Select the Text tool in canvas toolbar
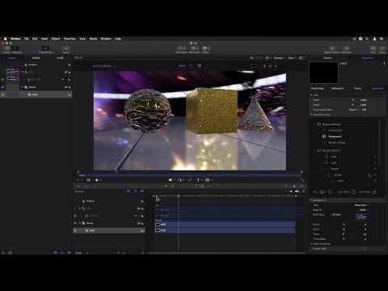388x291 pixels. 199,180
